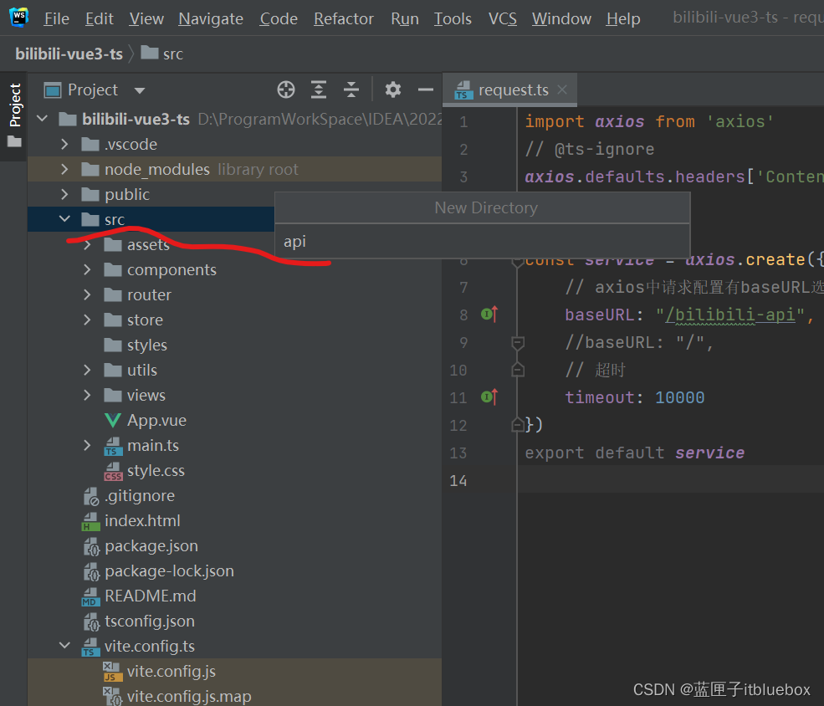This screenshot has width=824, height=706.
Task: Select vite.config.js file
Action: point(171,672)
